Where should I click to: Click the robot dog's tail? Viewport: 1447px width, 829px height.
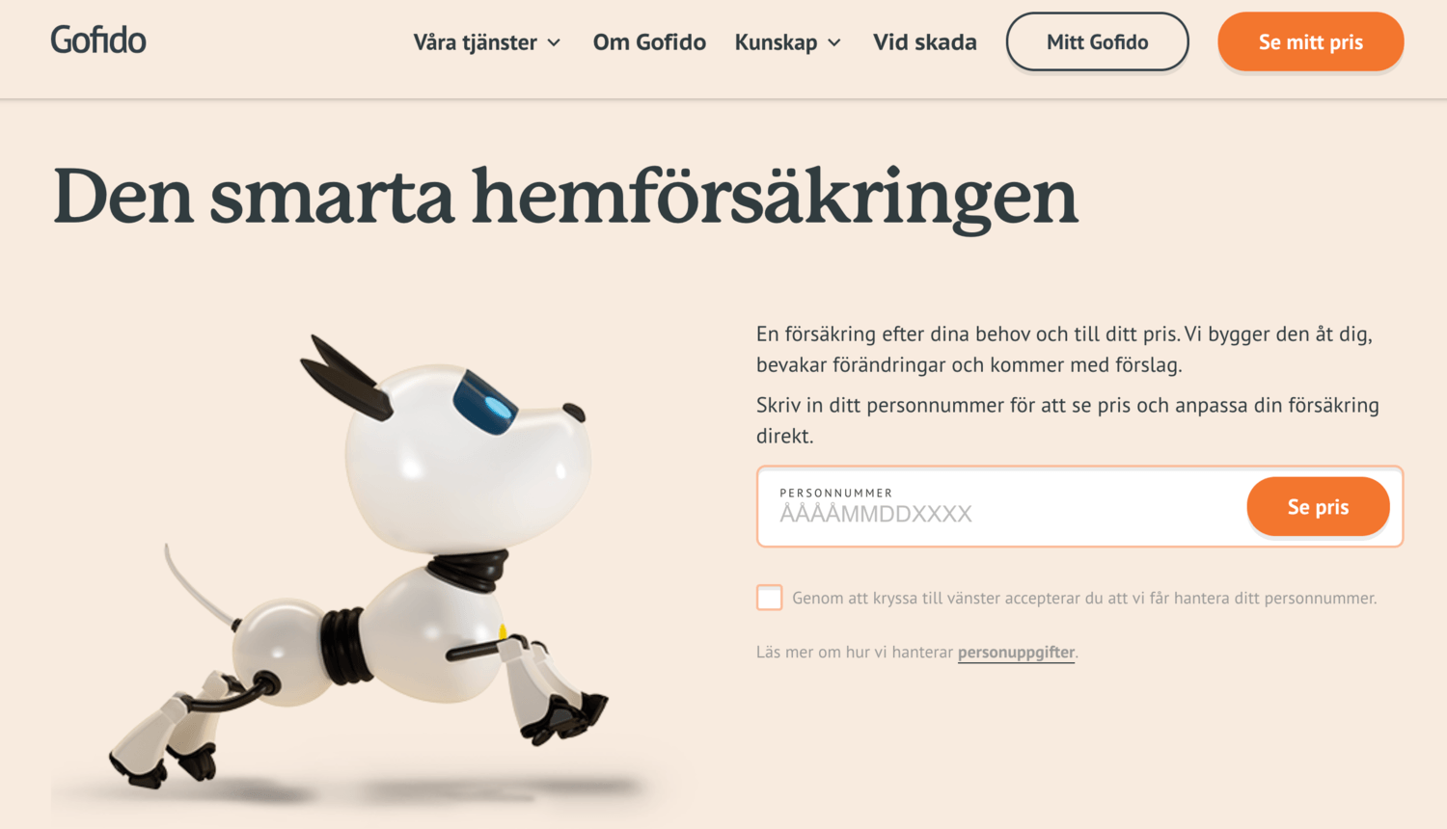[x=199, y=586]
